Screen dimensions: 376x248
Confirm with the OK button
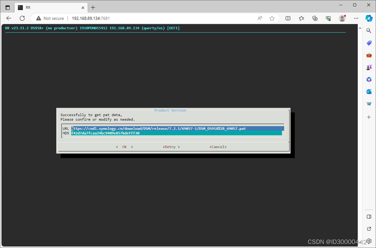(x=124, y=147)
